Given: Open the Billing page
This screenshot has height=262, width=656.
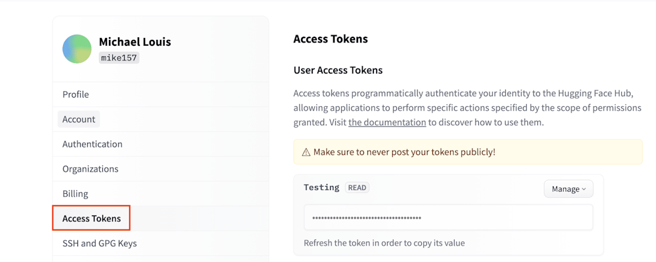Looking at the screenshot, I should 75,194.
